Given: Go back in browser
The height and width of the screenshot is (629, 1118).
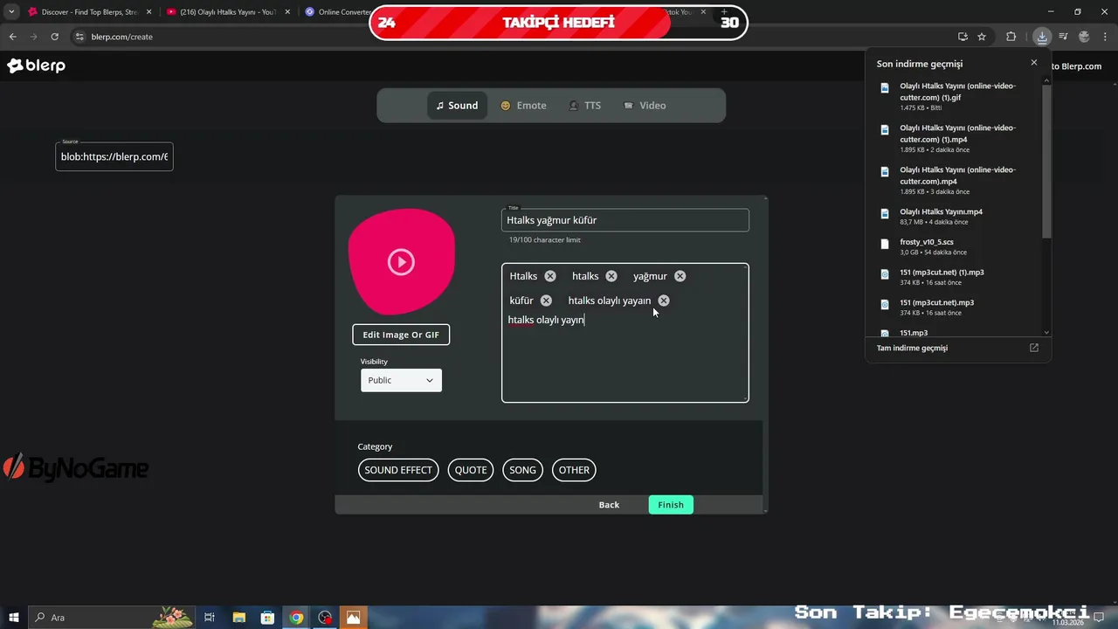Looking at the screenshot, I should [x=12, y=37].
